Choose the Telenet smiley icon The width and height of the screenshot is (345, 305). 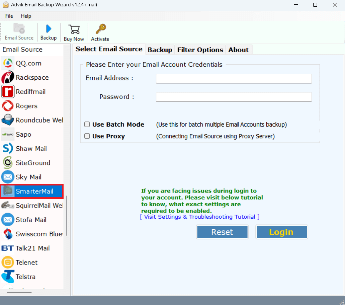pos(8,262)
